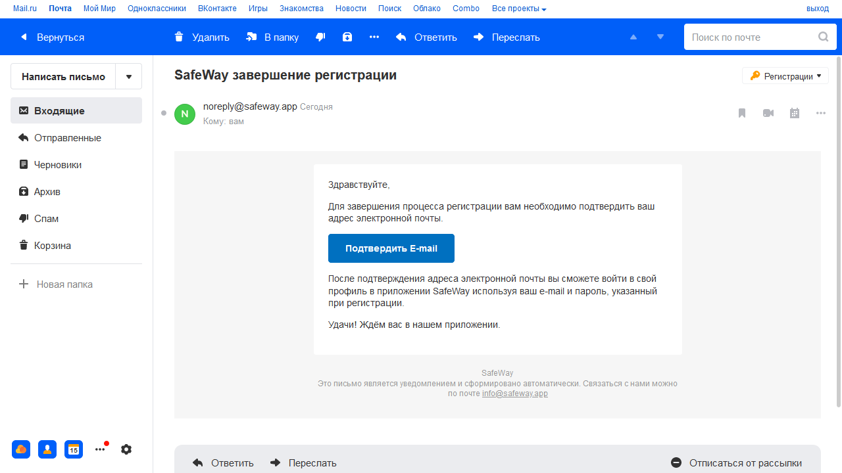
Task: Open the Регистрации category dropdown
Action: [785, 76]
